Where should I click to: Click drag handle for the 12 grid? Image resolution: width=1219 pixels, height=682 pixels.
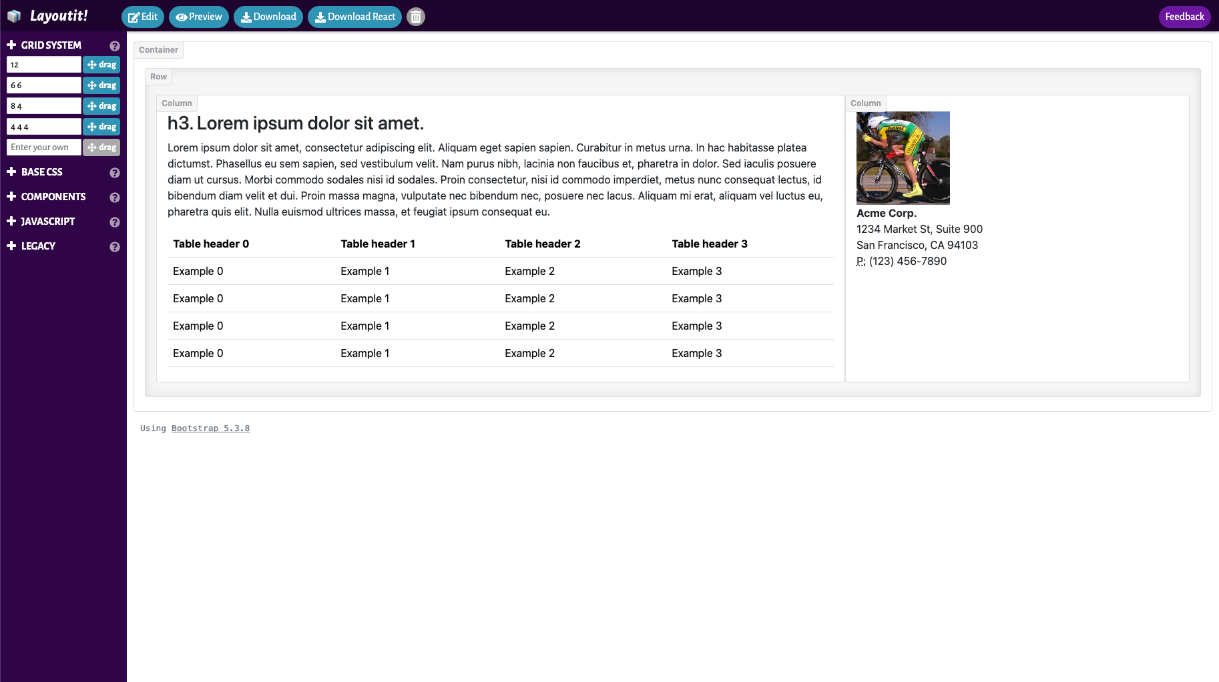click(x=101, y=65)
